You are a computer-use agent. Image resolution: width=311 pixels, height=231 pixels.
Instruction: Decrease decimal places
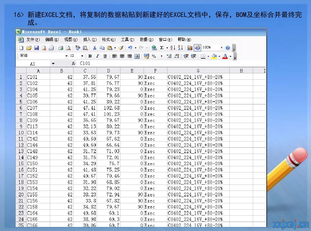tap(177, 56)
